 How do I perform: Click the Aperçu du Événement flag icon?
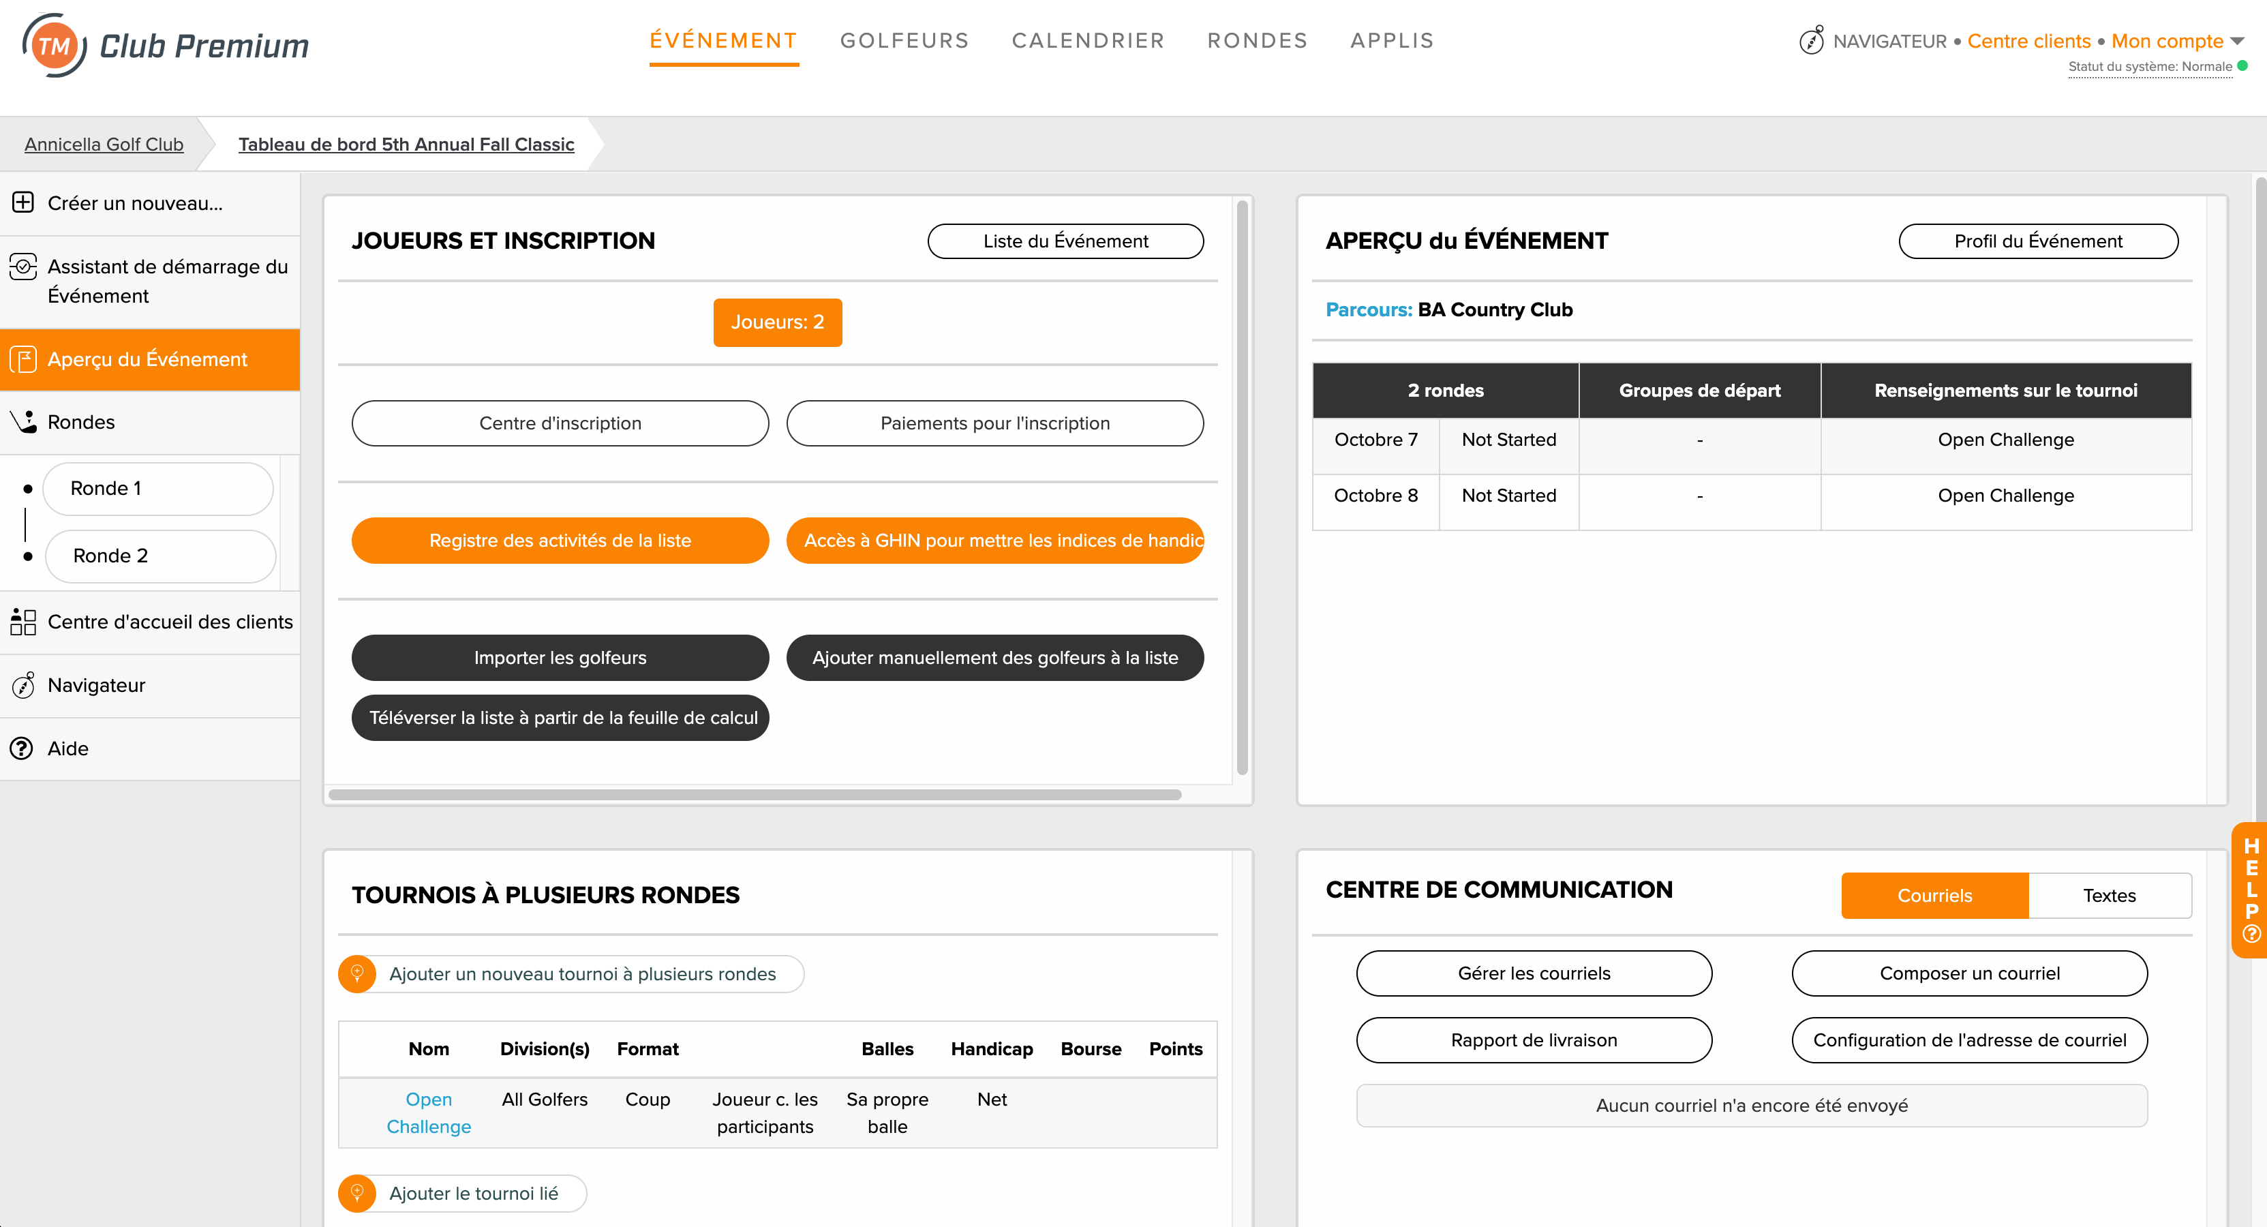coord(23,359)
